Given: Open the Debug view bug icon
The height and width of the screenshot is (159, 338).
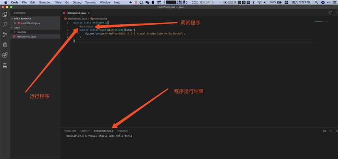Looking at the screenshot, I should tap(5, 45).
